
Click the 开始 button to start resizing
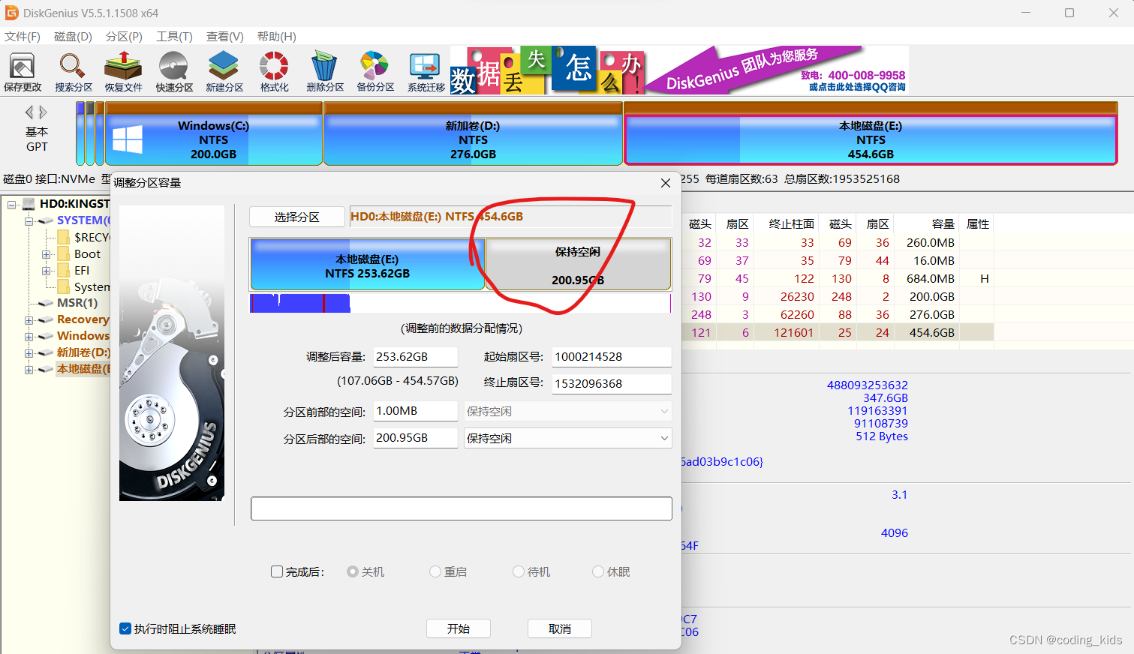(459, 628)
